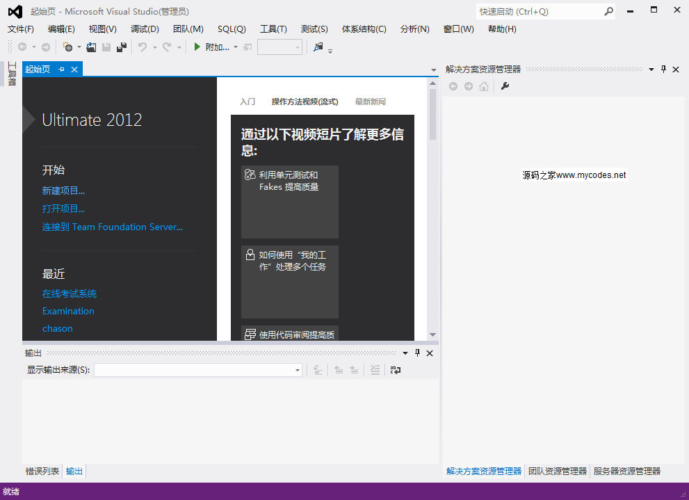689x500 pixels.
Task: Click the New Project toolbar icon
Action: (x=67, y=47)
